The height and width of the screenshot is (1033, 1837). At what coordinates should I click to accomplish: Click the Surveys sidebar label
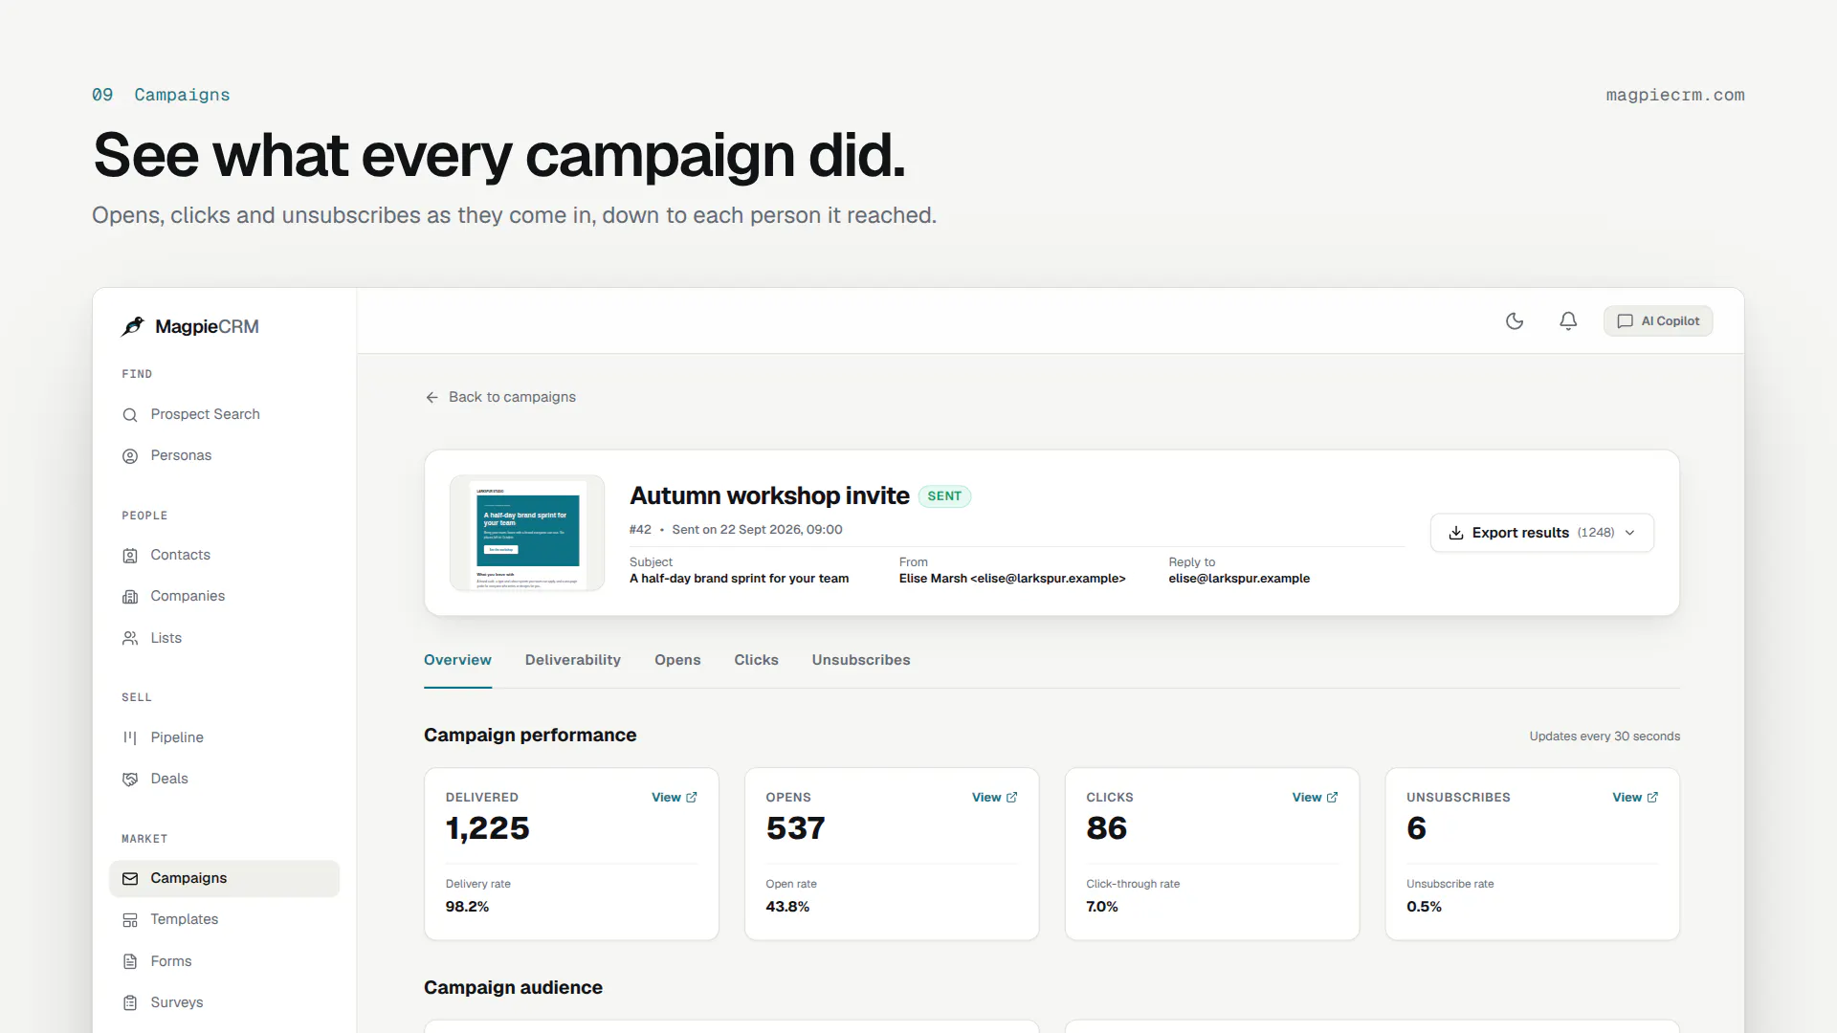[176, 1002]
